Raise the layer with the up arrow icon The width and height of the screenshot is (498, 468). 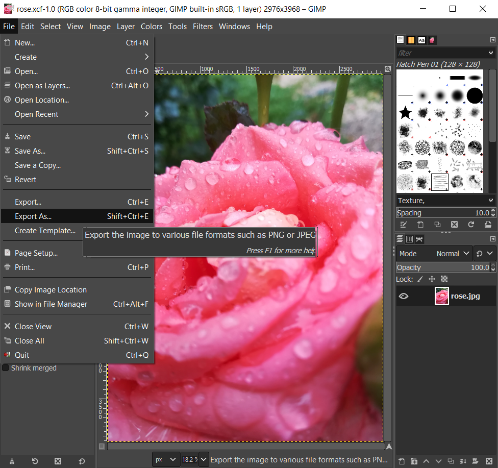click(426, 461)
